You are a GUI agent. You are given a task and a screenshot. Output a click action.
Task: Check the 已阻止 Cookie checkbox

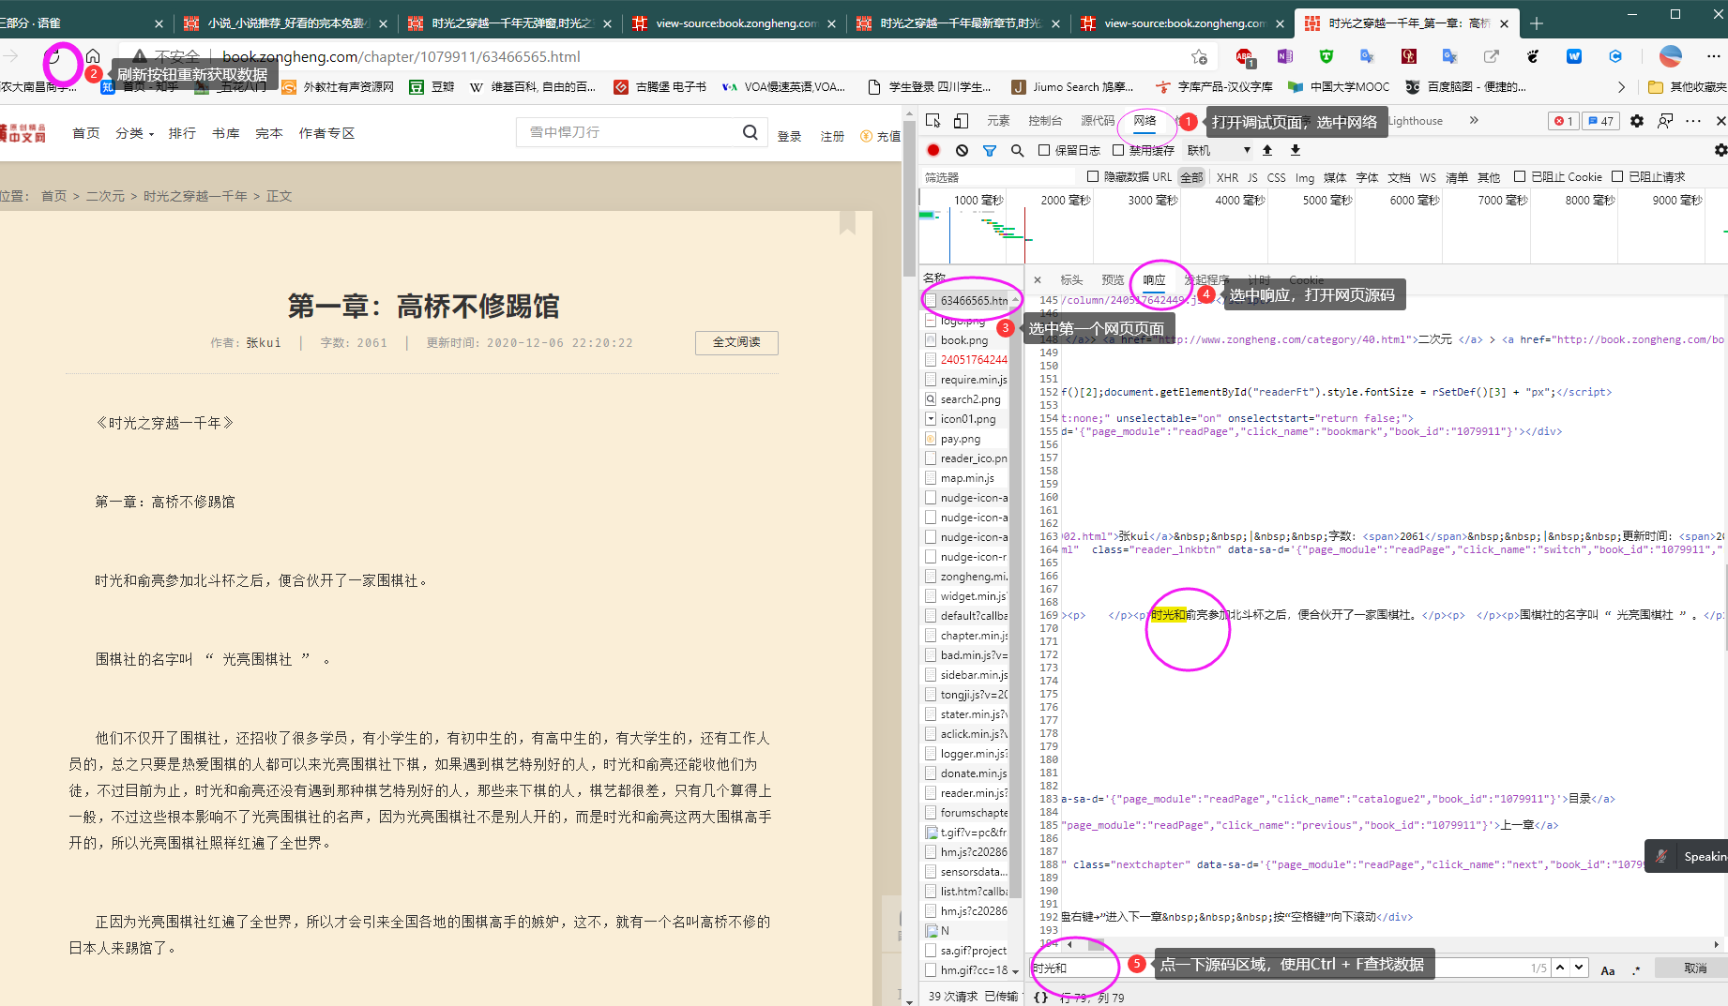(x=1520, y=176)
